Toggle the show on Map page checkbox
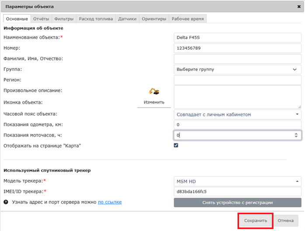The image size is (305, 231). [176, 145]
